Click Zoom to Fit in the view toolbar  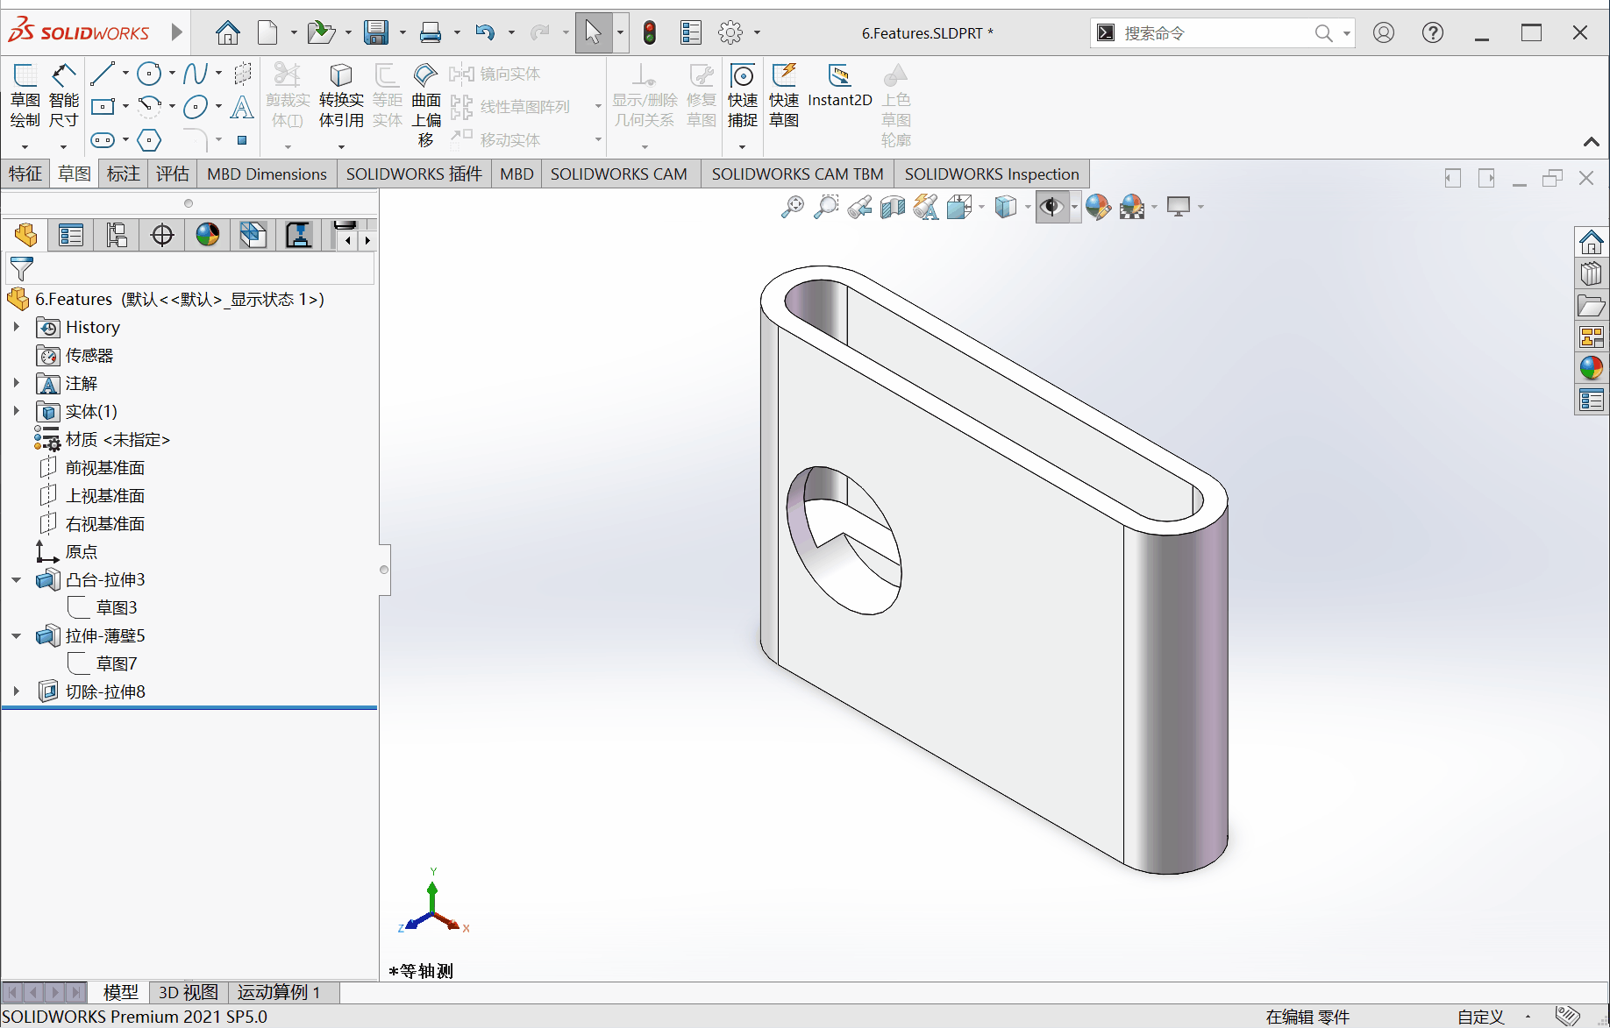(793, 207)
